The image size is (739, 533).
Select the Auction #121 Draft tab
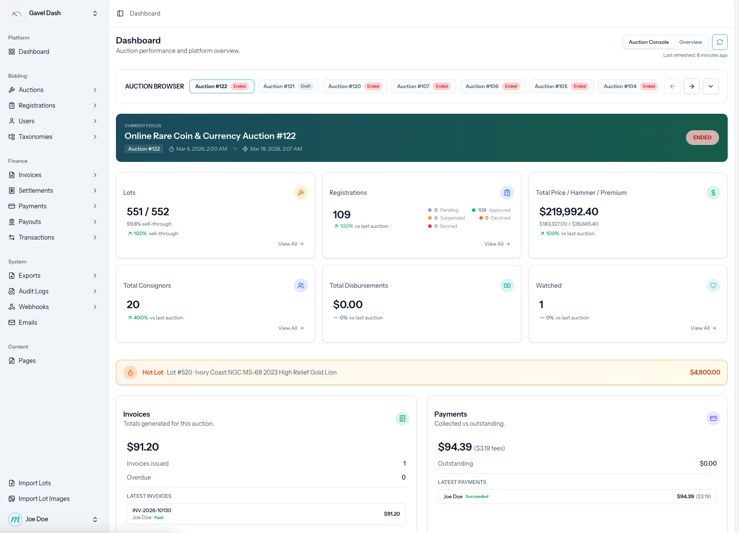point(288,86)
